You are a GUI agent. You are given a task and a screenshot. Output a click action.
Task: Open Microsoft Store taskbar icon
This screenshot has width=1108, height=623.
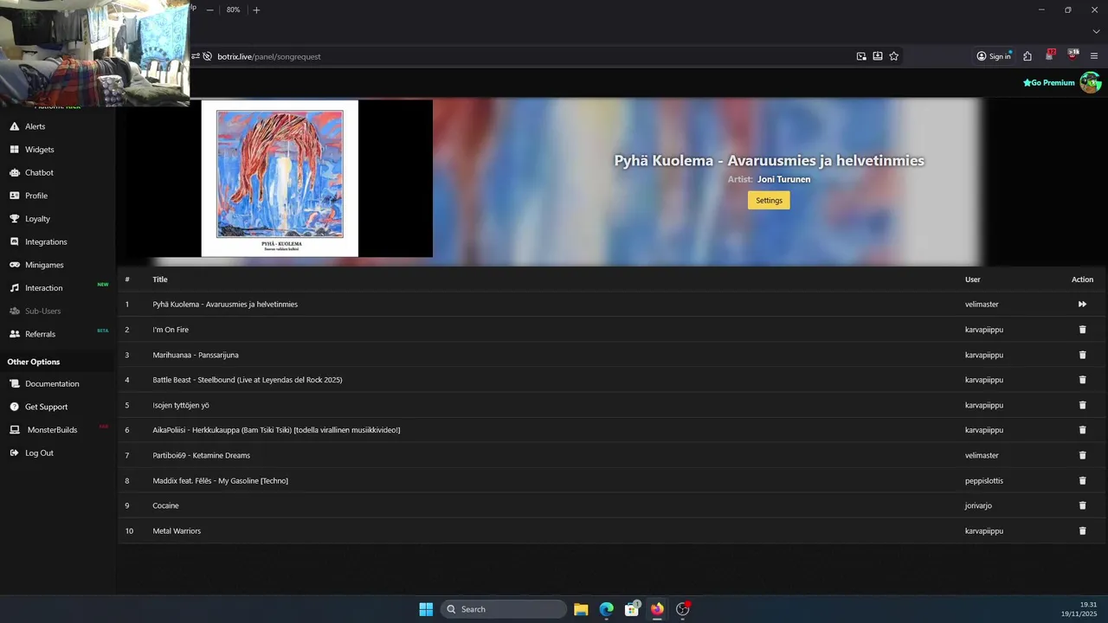pyautogui.click(x=632, y=609)
